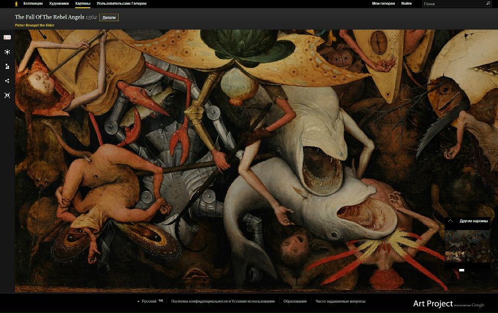Open the museum view icon in sidebar
498x313 pixels.
[7, 52]
